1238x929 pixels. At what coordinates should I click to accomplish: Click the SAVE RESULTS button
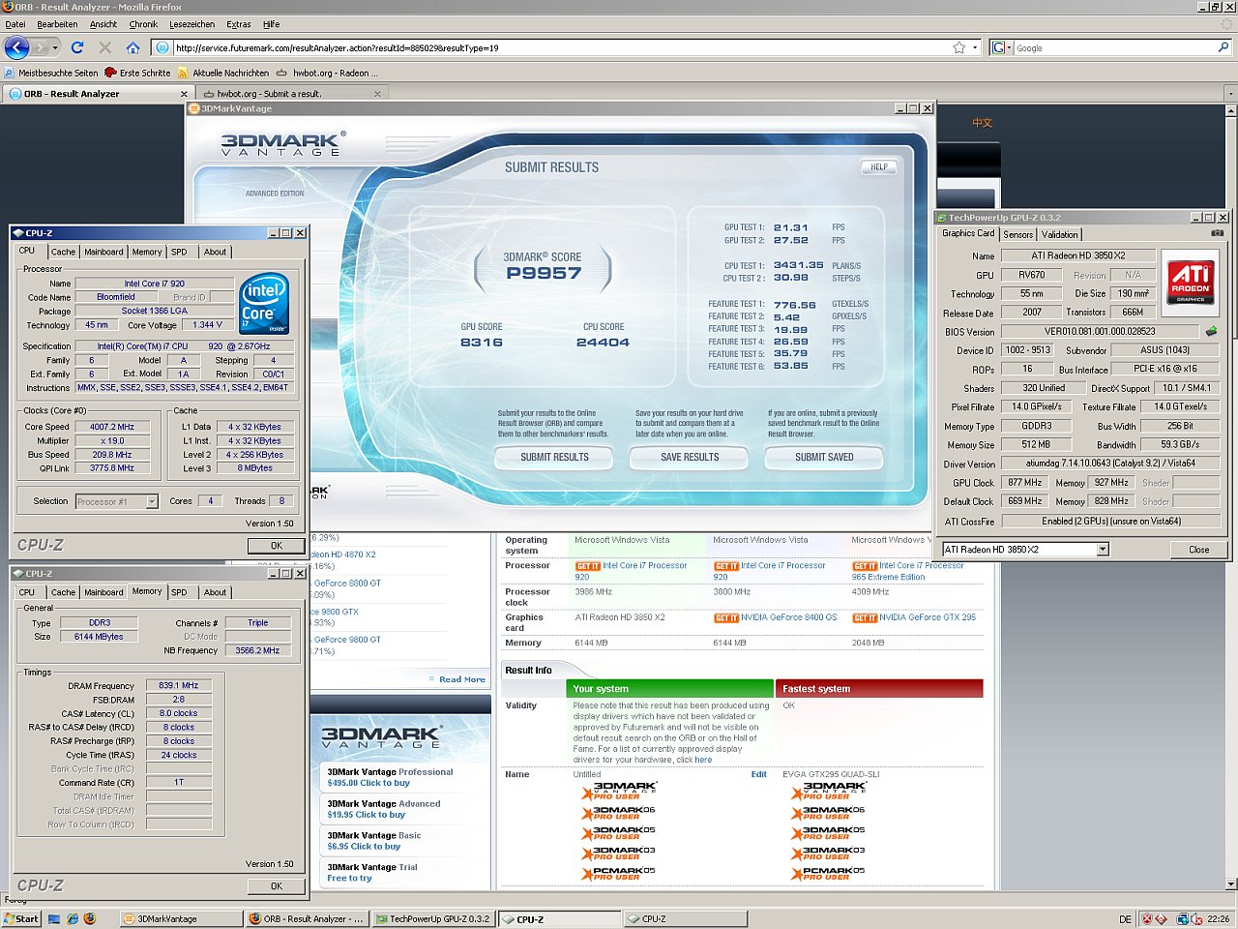pos(690,458)
